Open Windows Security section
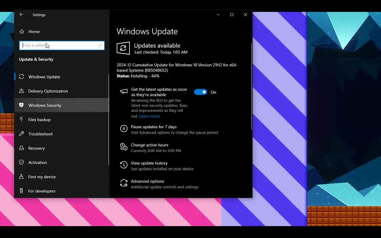This screenshot has width=381, height=238. (62, 105)
